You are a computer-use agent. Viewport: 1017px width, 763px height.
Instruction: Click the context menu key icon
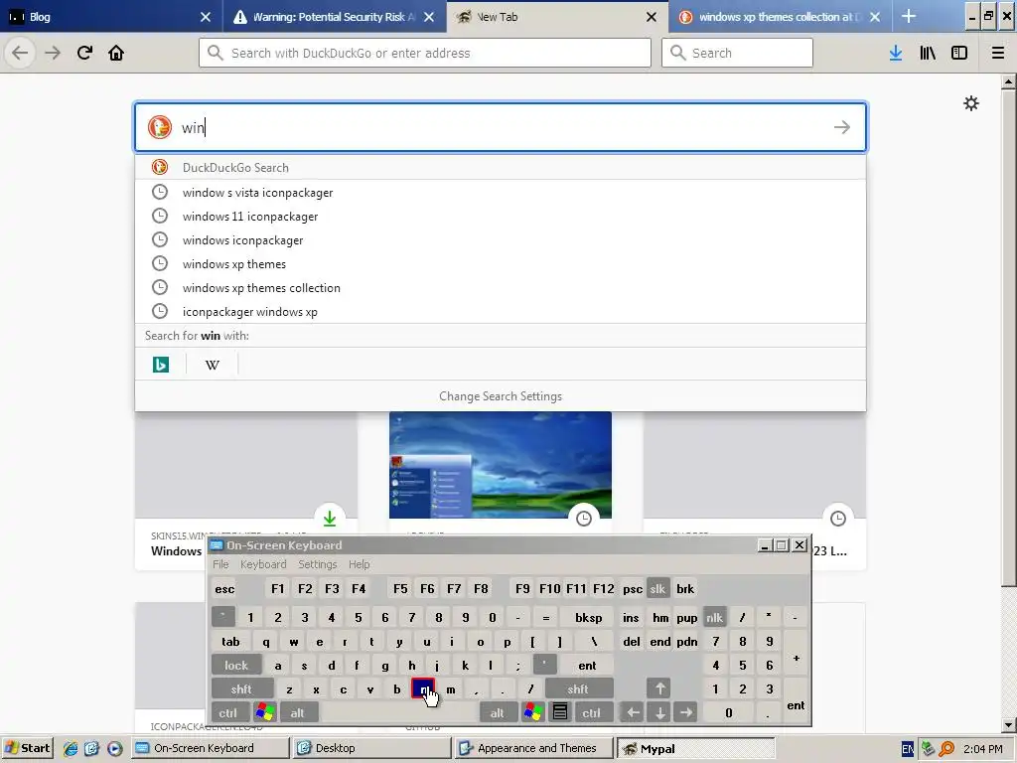click(x=560, y=713)
